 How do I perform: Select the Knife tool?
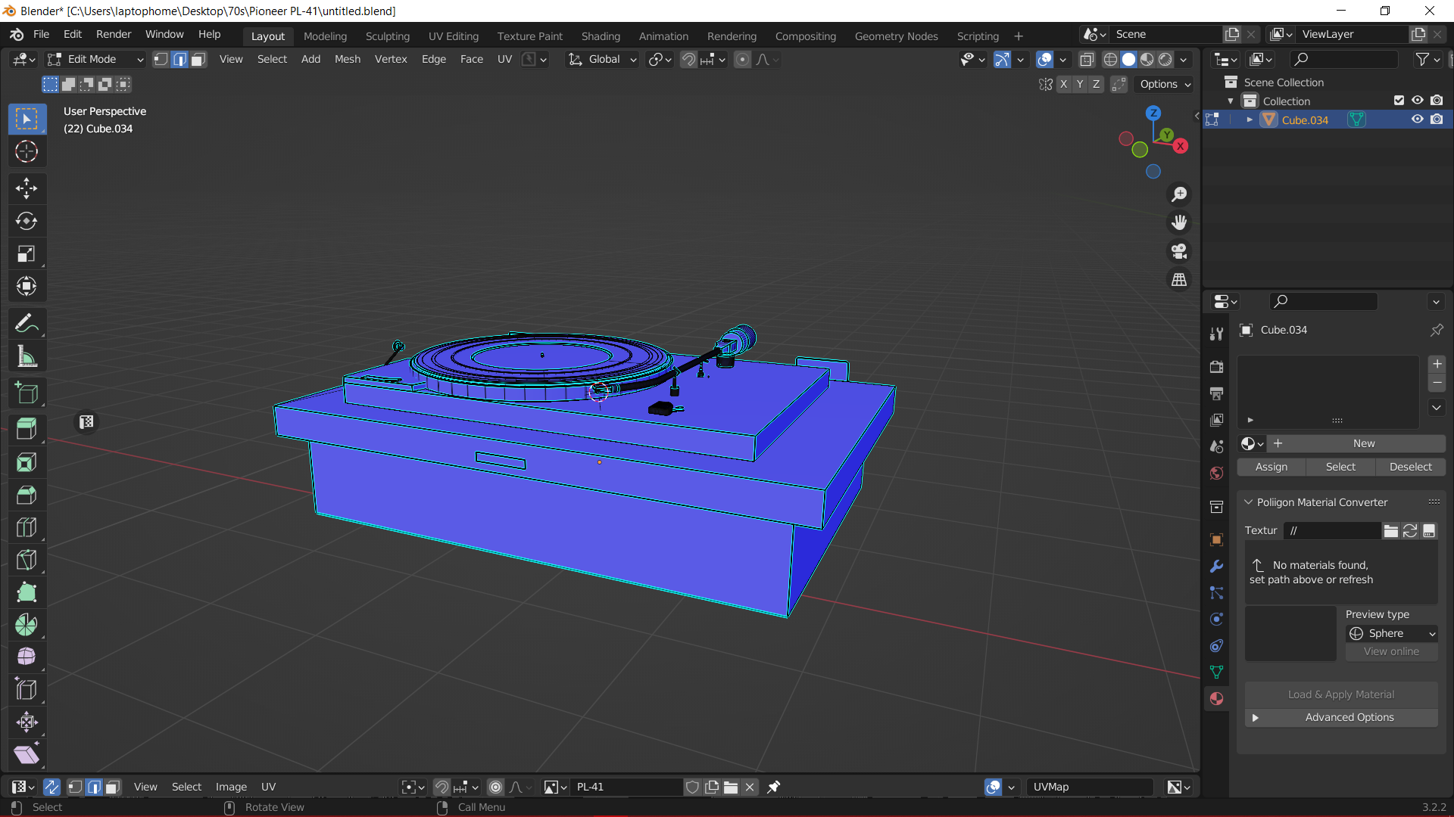click(x=27, y=560)
